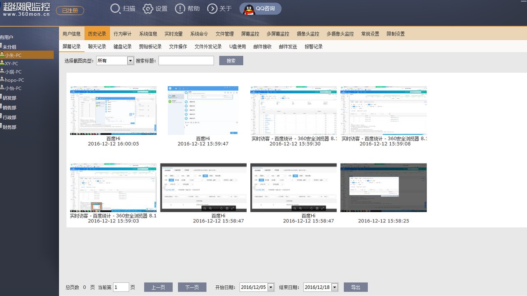Open screenshot thumbnail dated 15:59:03
527x296 pixels.
pyautogui.click(x=113, y=188)
